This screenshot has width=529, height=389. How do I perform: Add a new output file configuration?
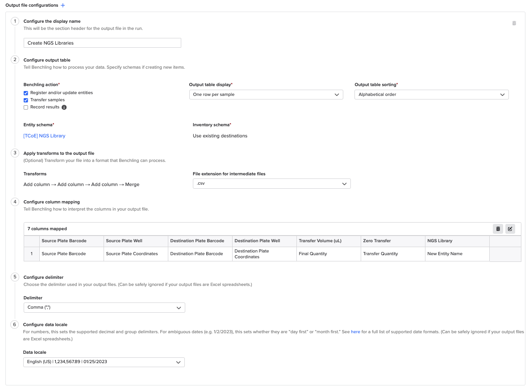(x=63, y=5)
